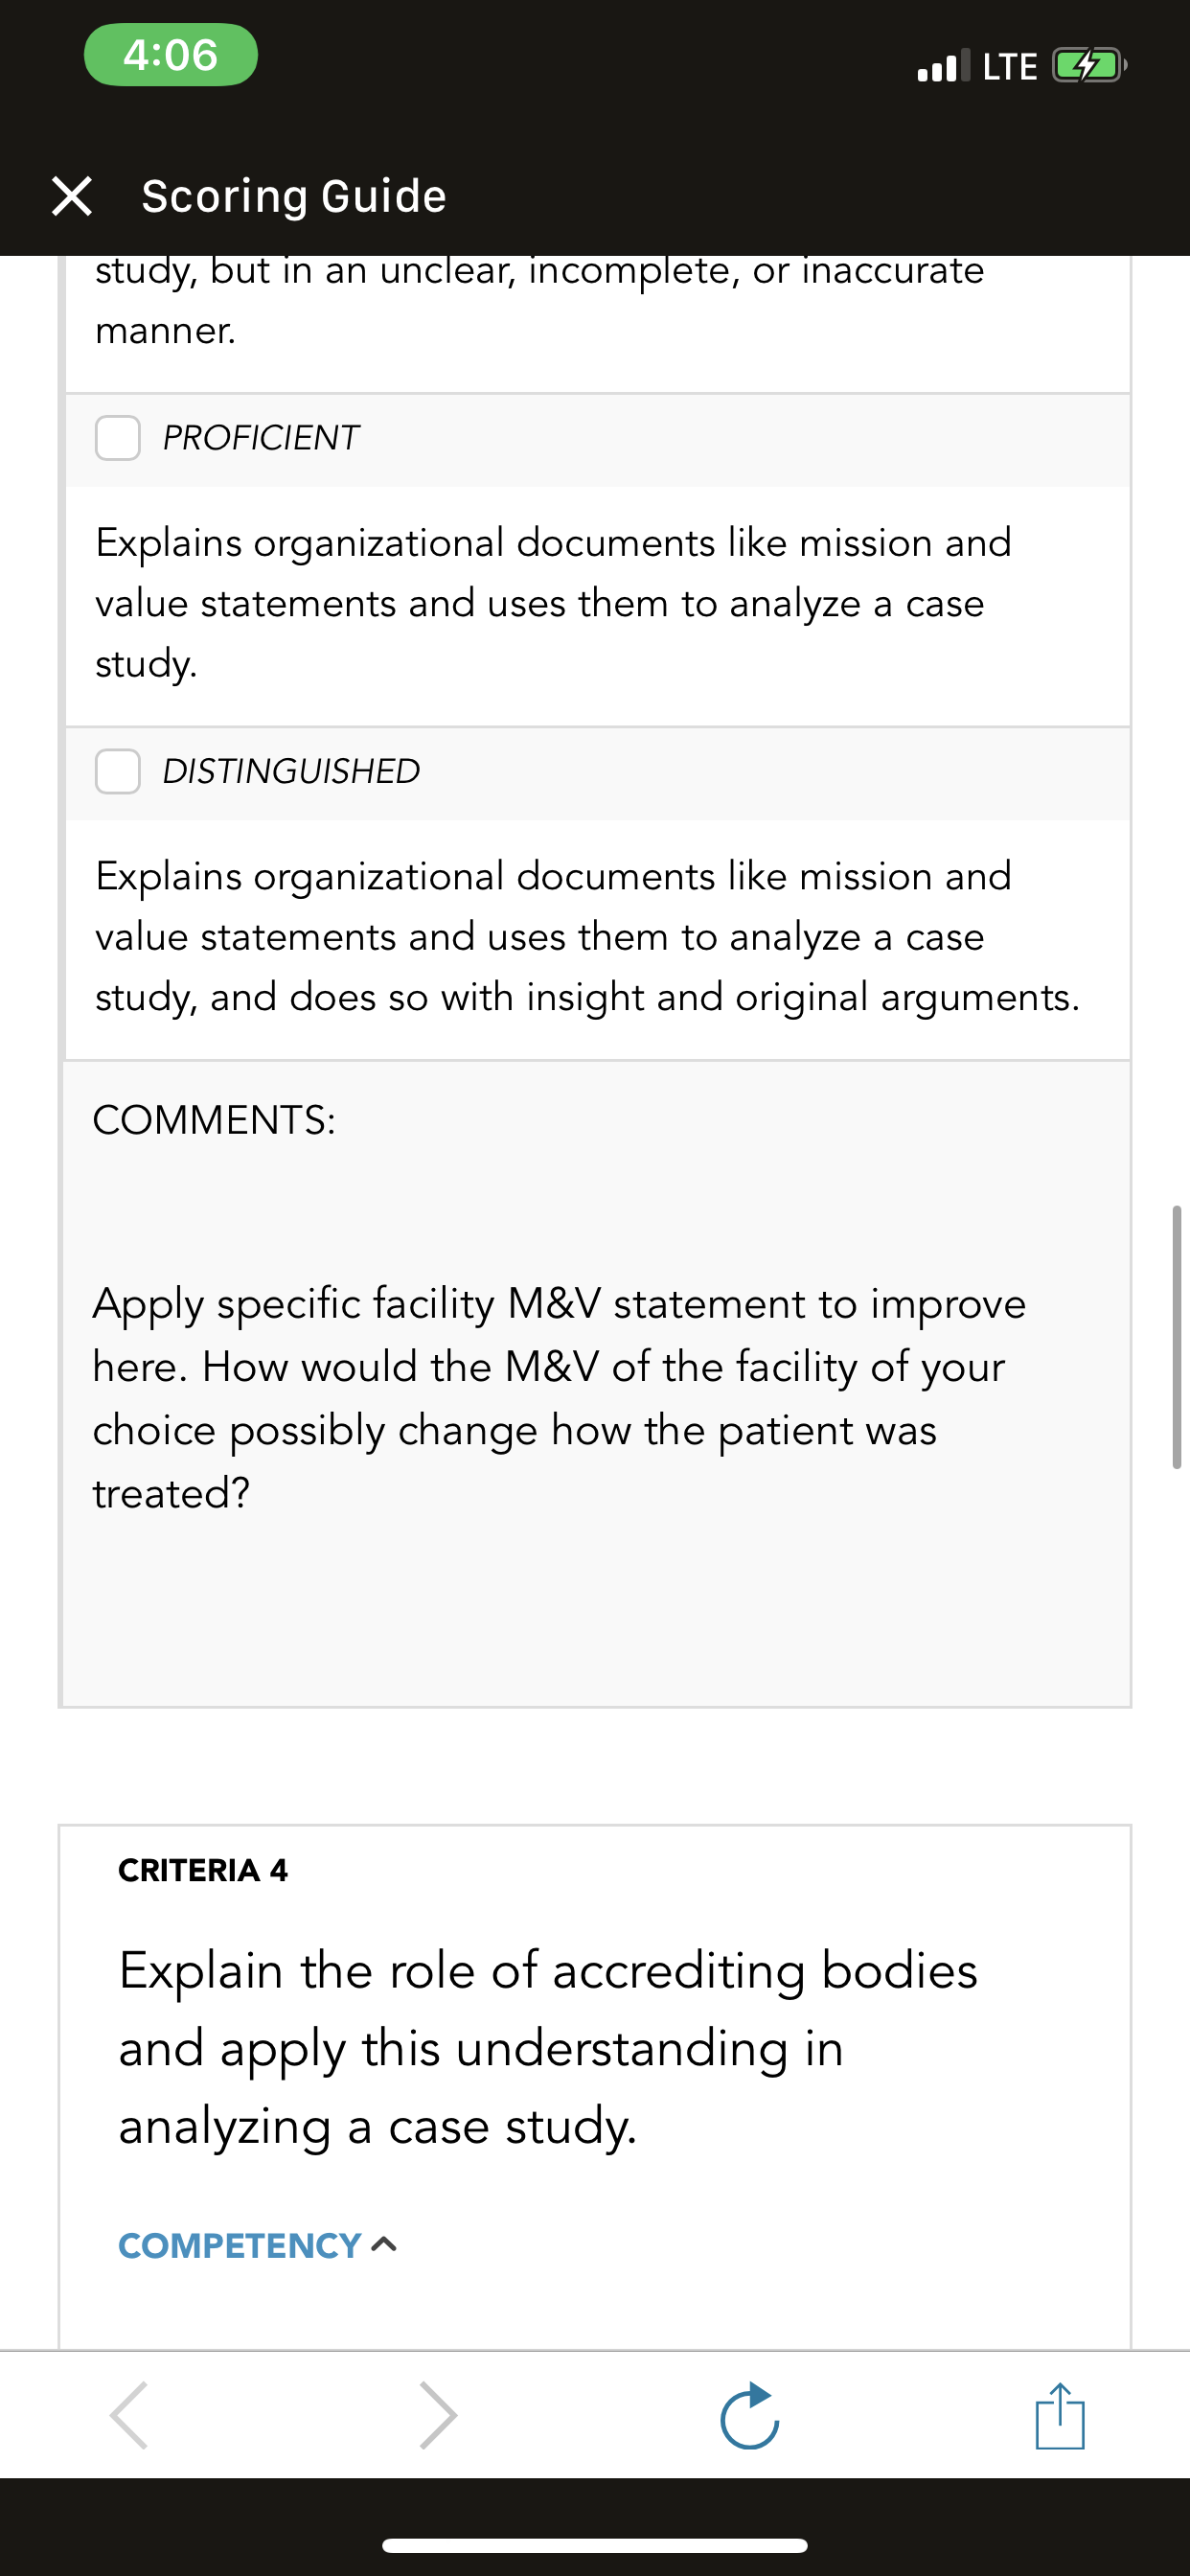
Task: Tap the green 4:06 time indicator
Action: (x=171, y=54)
